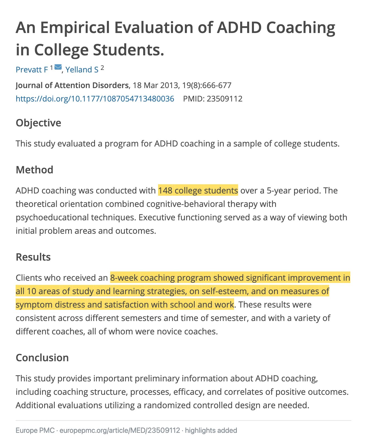Click the Europe PMC source label in footer
This screenshot has width=367, height=444.
click(35, 430)
